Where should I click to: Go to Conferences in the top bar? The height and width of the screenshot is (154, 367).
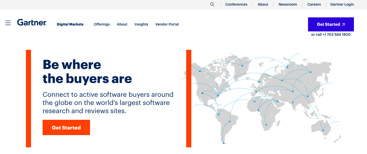236,4
